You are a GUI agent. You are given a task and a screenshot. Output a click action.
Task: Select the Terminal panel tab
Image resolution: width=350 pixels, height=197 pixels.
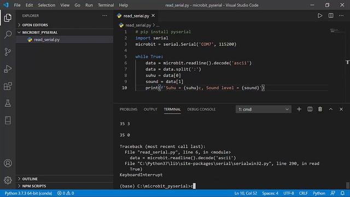172,109
